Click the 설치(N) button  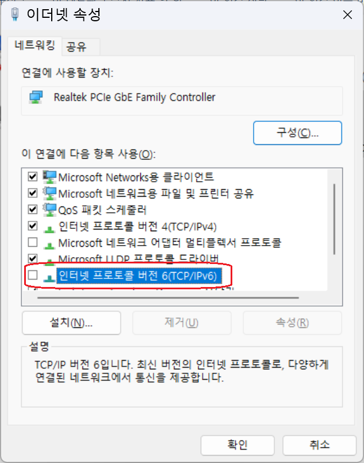click(x=71, y=323)
